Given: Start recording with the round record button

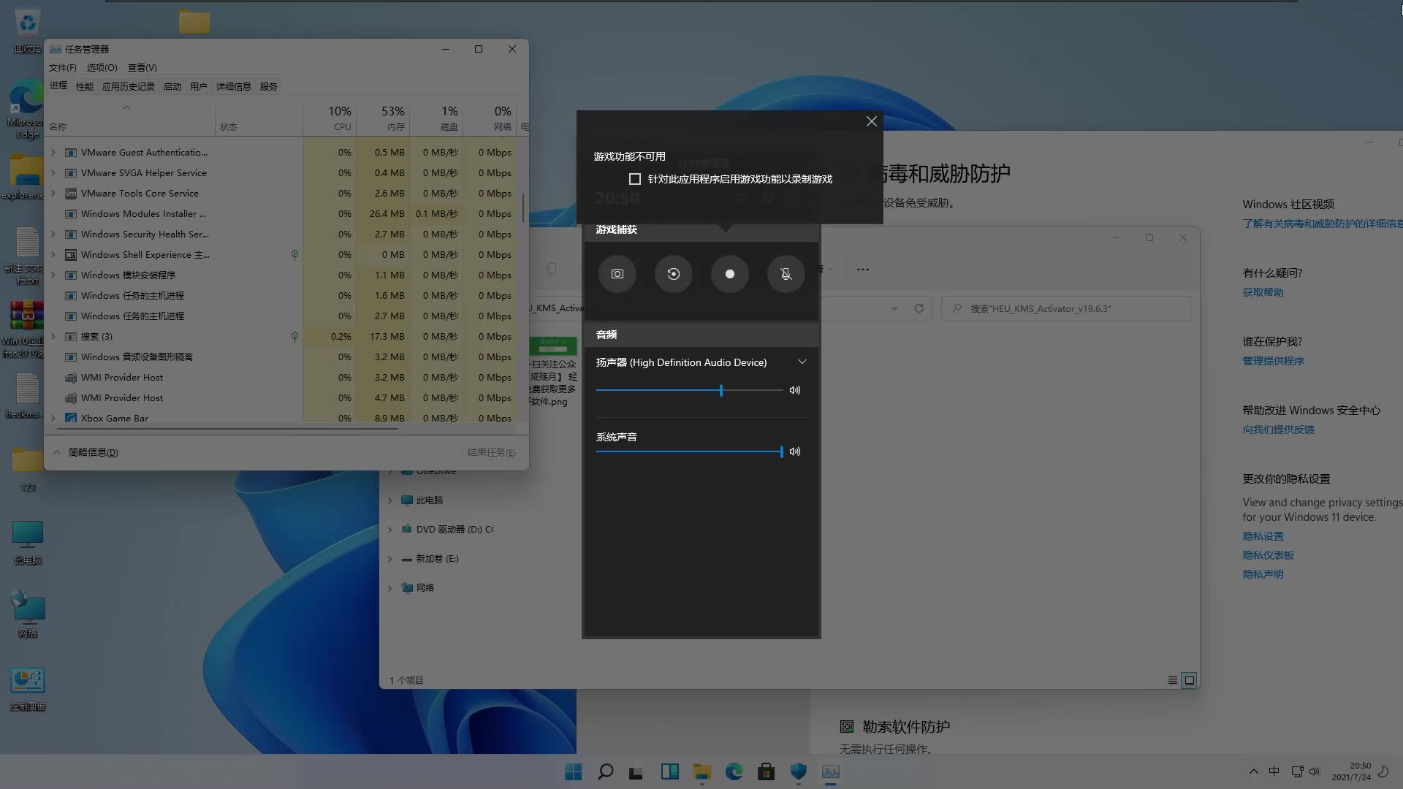Looking at the screenshot, I should point(730,274).
